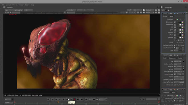Viewport: 188px width, 105px height.
Task: Skip forward by frame increment
Action: pyautogui.click(x=94, y=99)
